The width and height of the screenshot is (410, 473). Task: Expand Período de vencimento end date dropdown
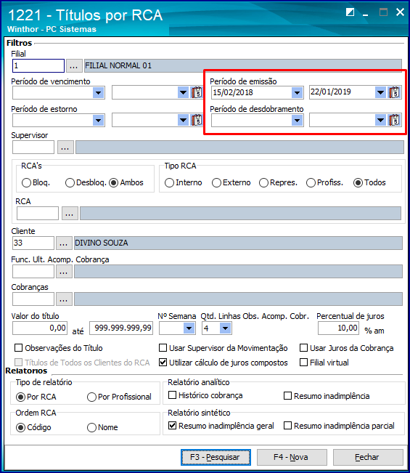183,92
